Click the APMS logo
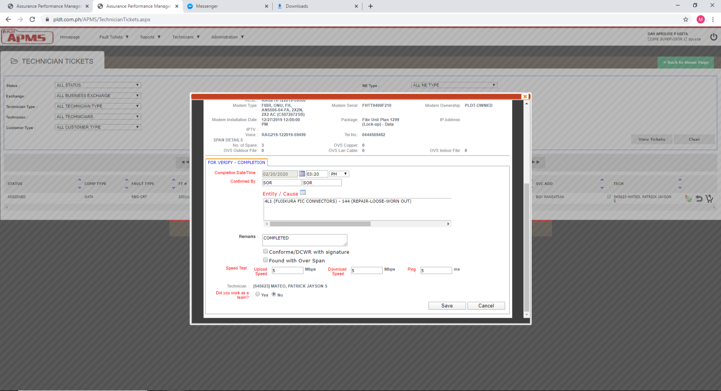The height and width of the screenshot is (391, 721). tap(27, 37)
